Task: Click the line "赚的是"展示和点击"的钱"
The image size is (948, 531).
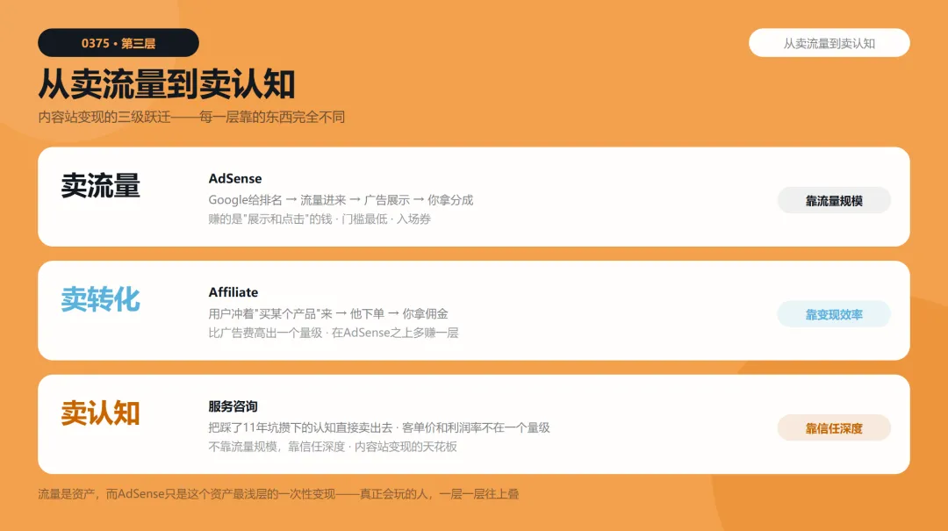Action: click(x=320, y=219)
